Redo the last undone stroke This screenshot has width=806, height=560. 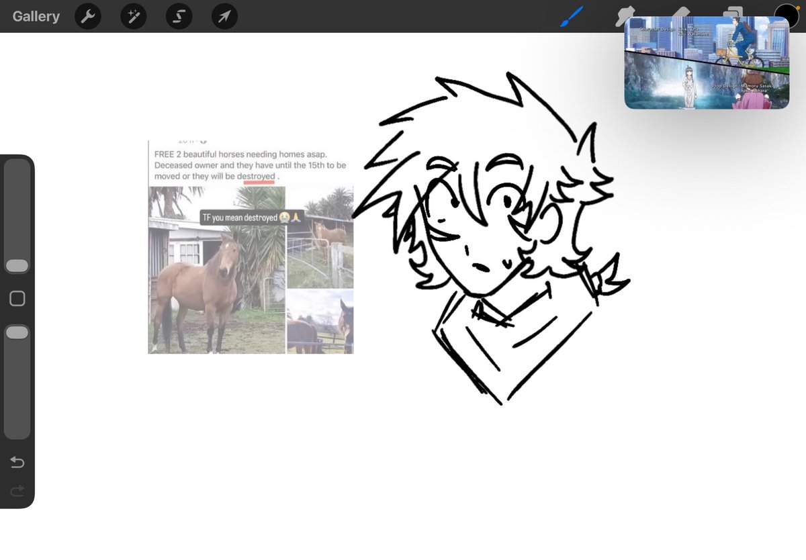(x=17, y=492)
